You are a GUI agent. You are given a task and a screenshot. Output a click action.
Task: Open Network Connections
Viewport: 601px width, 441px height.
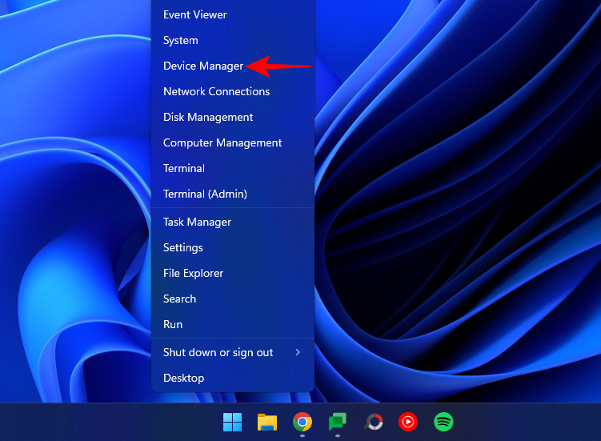pos(216,91)
